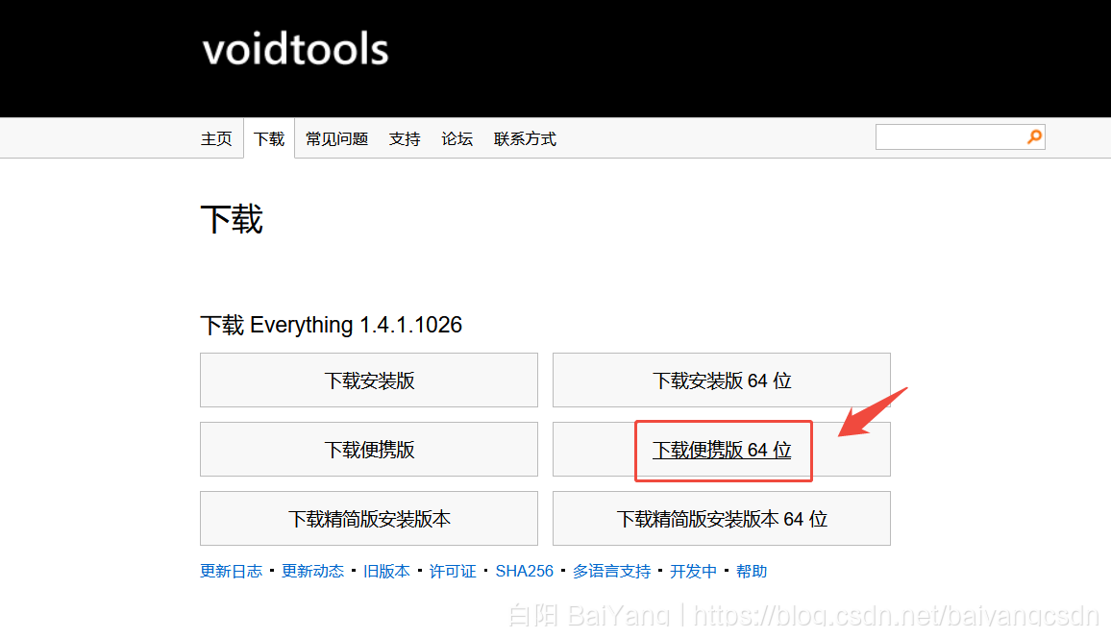Open the 更新动态 link
The width and height of the screenshot is (1111, 638).
[312, 572]
